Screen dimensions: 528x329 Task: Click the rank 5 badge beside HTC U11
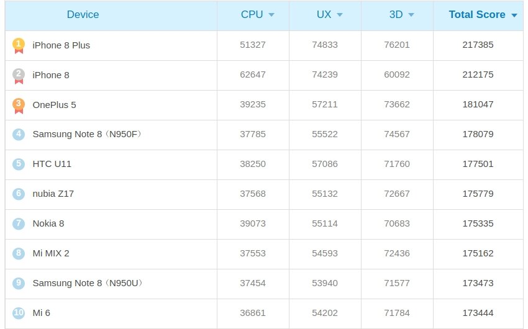[x=19, y=164]
